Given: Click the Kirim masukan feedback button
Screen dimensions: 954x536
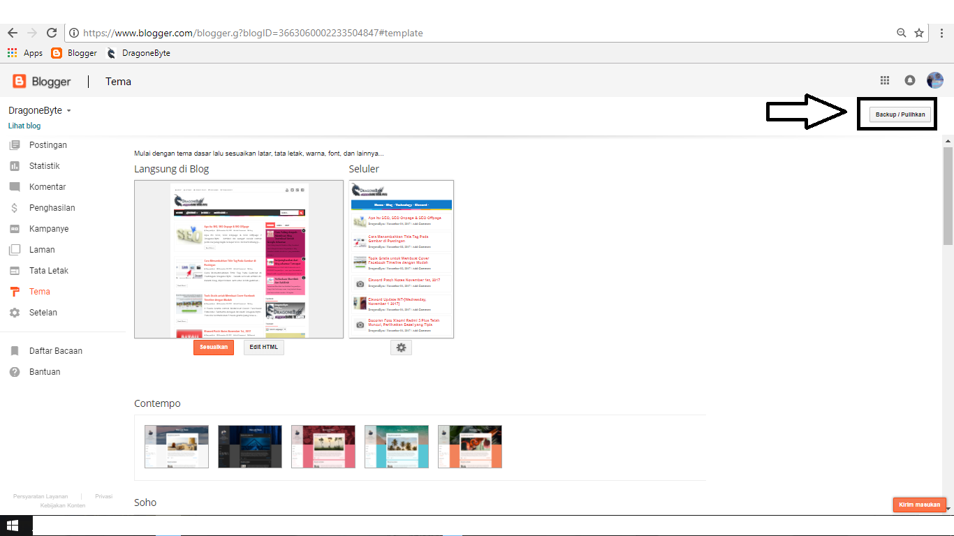Looking at the screenshot, I should click(x=920, y=505).
